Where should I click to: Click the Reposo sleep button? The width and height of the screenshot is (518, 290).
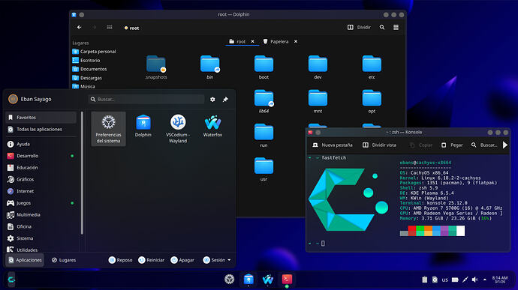pos(120,260)
